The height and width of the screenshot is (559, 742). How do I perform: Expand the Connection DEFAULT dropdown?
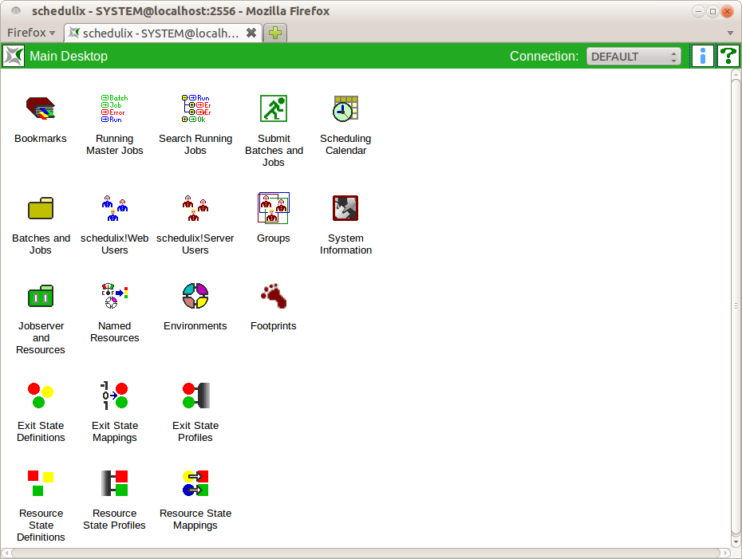[633, 57]
